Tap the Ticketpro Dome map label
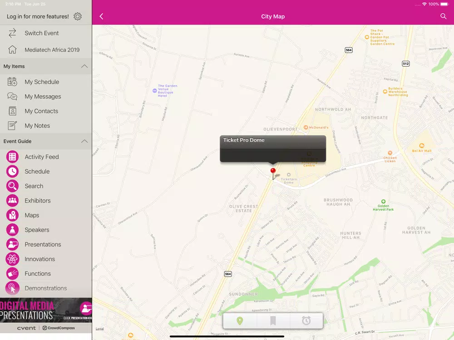This screenshot has width=454, height=340. (x=289, y=181)
